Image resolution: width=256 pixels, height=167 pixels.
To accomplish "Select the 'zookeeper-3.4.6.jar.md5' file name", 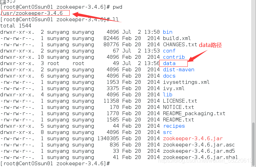I will 199,151.
